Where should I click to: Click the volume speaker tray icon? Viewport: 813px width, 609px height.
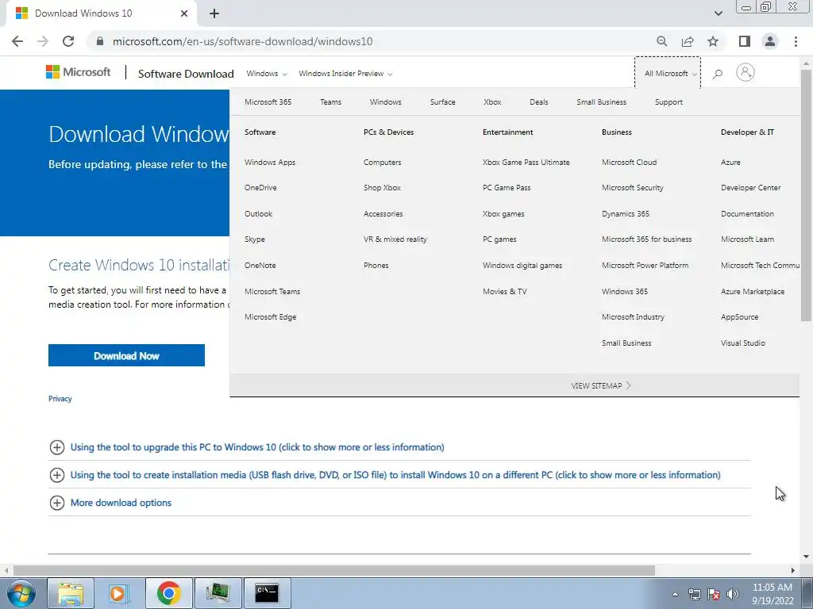click(733, 594)
